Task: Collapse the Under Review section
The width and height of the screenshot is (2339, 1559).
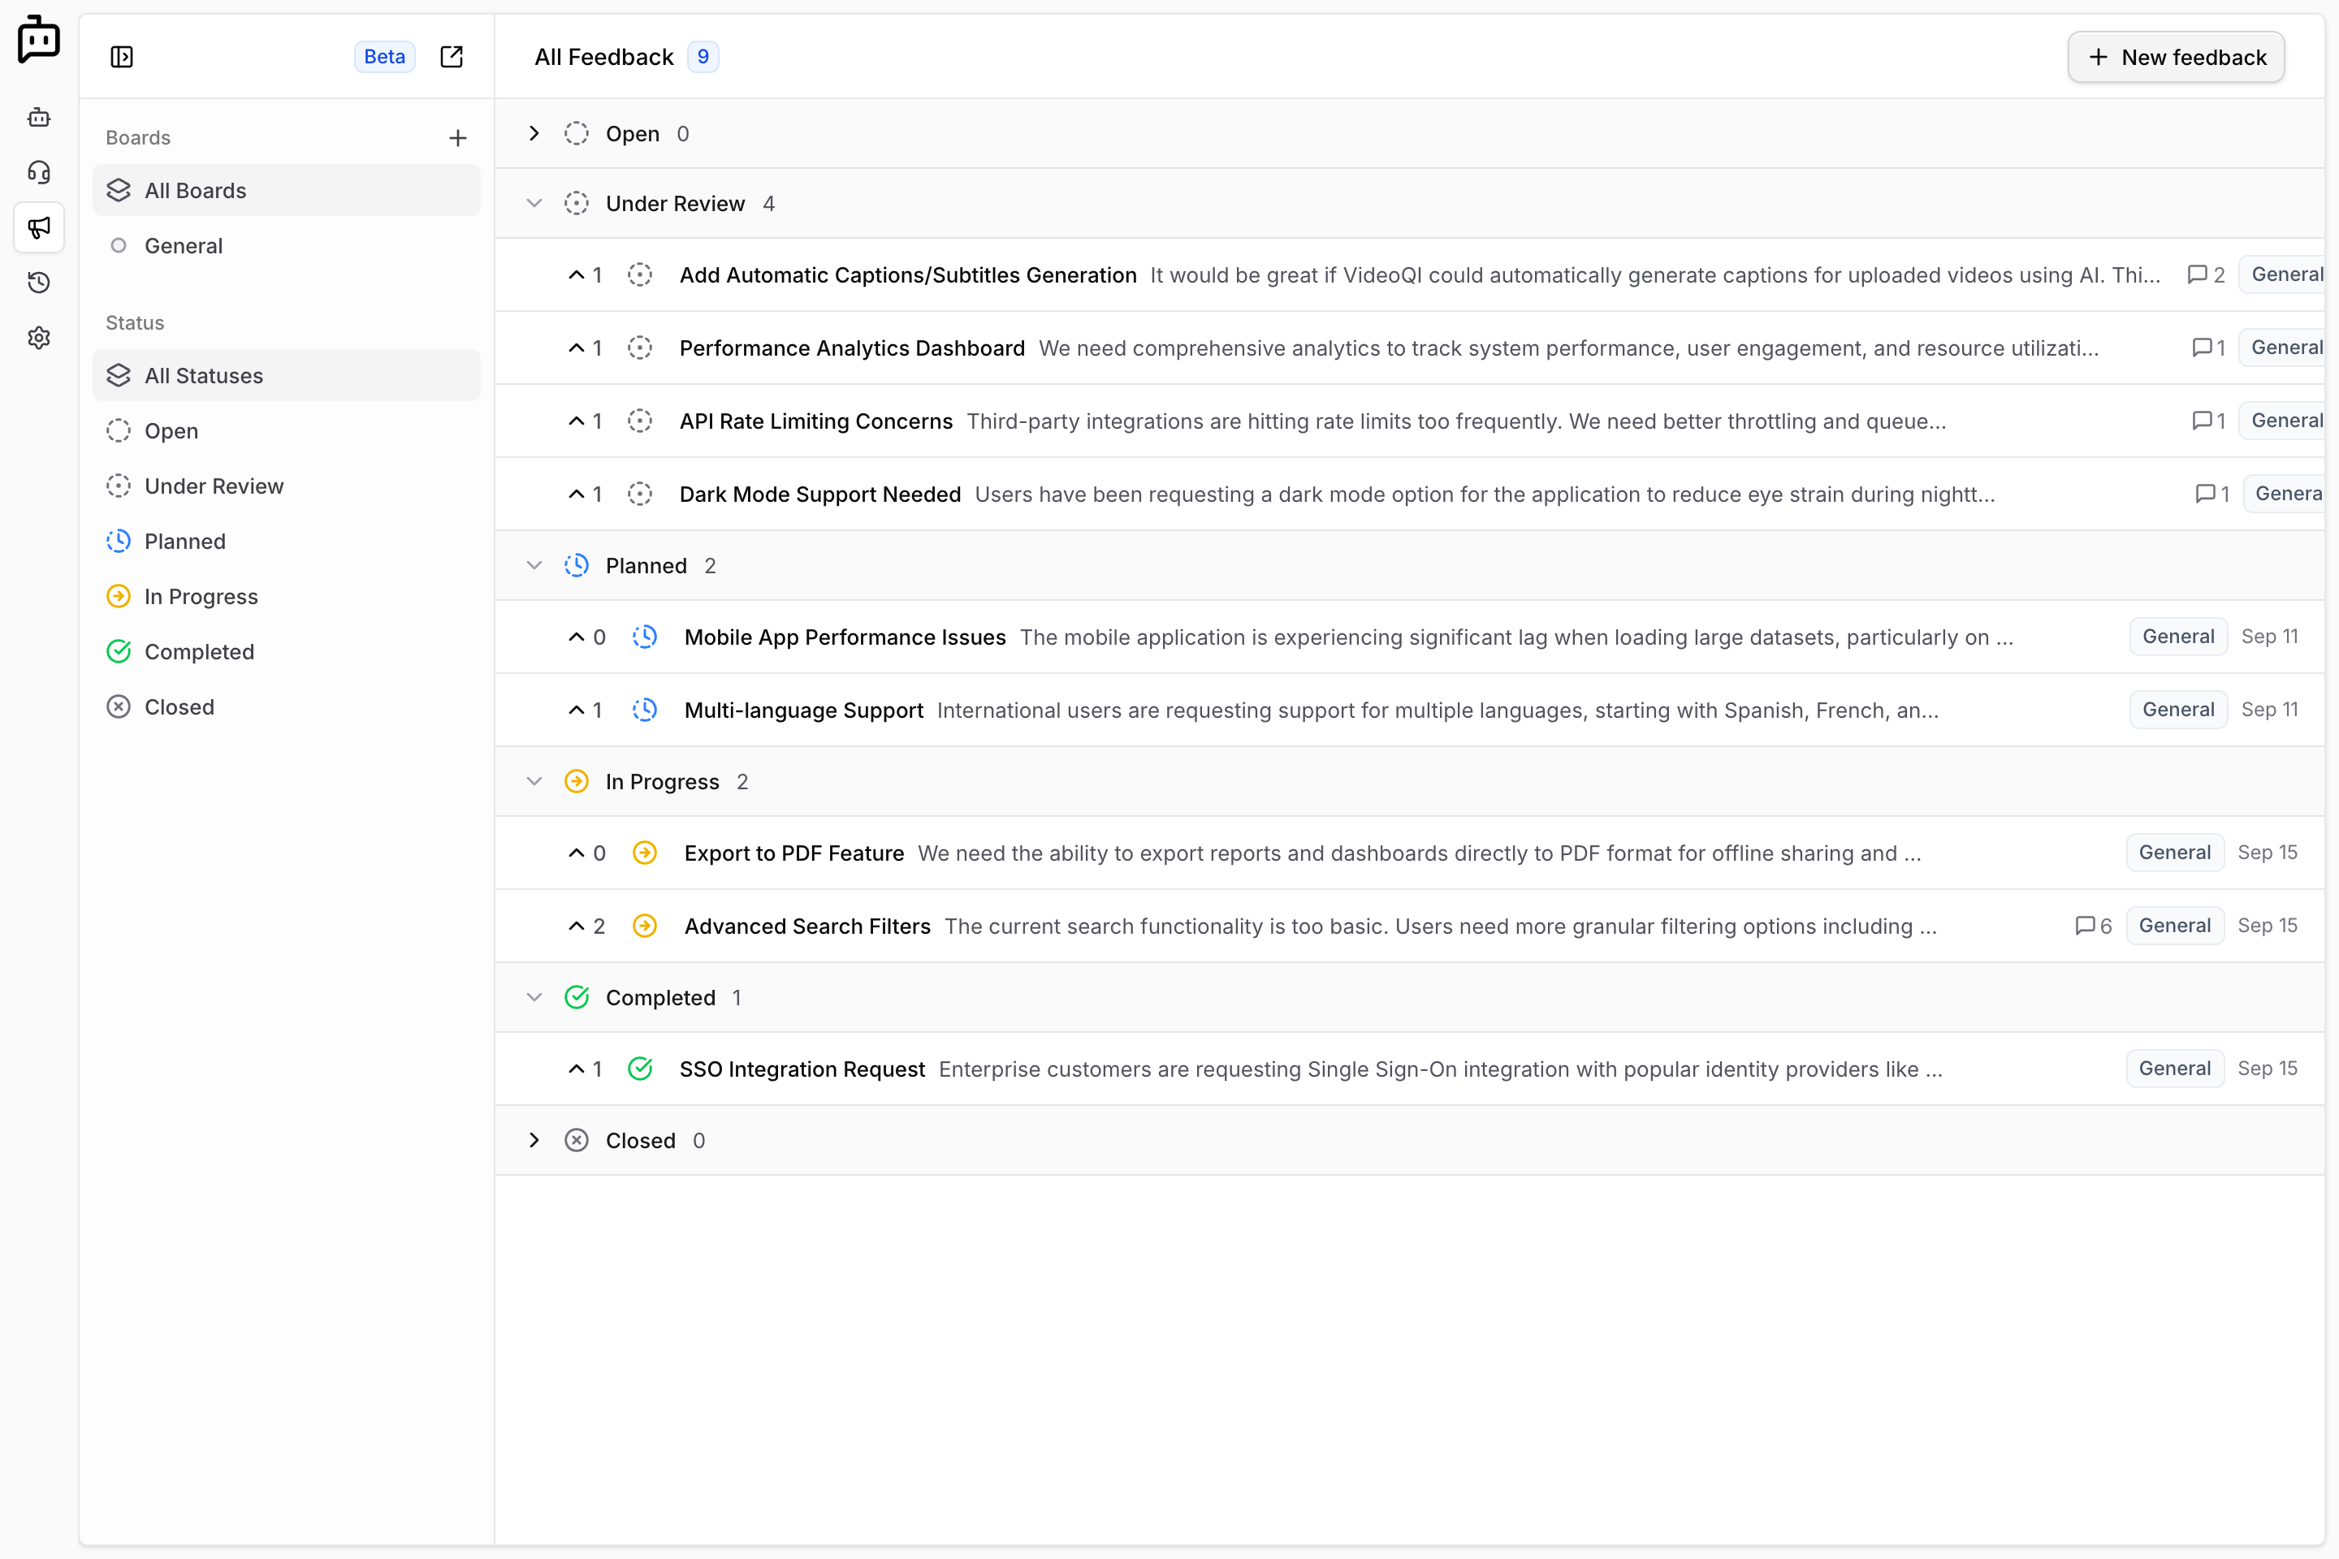Action: click(x=534, y=203)
